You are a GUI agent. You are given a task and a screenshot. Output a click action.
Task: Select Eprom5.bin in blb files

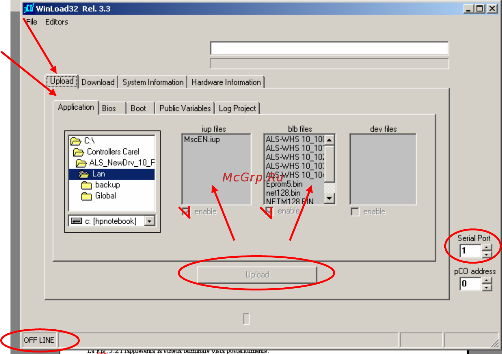(284, 184)
